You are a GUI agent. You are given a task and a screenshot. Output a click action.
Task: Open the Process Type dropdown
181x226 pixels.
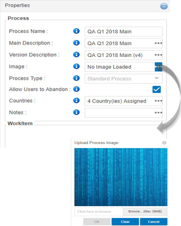click(124, 79)
